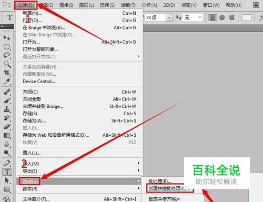Select the Rectangle shape tool
The width and height of the screenshot is (263, 202).
(7, 189)
